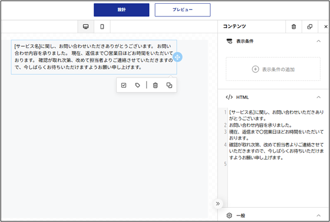Click tag icon in floating block toolbar
Viewport: 330px width, 222px height.
pos(137,85)
